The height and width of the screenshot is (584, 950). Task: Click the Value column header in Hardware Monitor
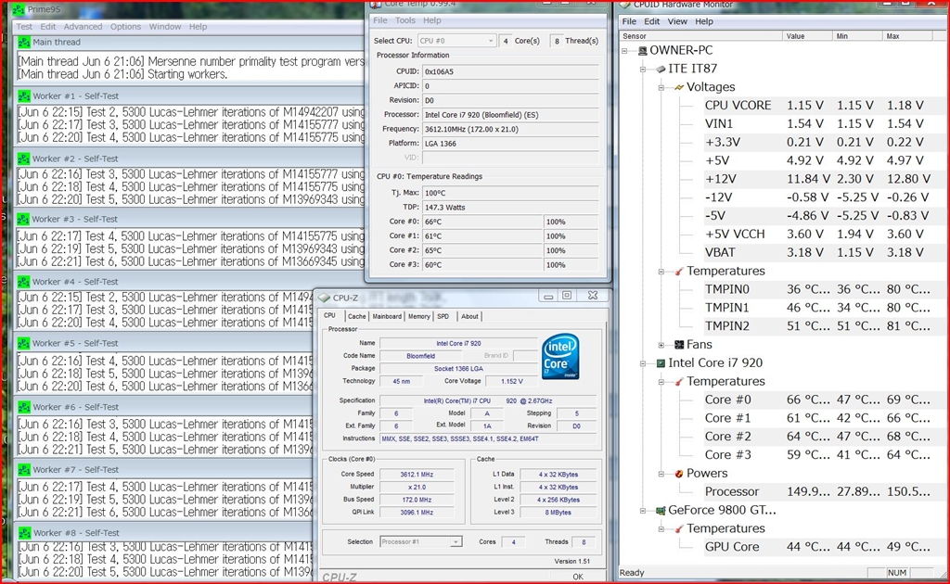(x=807, y=36)
